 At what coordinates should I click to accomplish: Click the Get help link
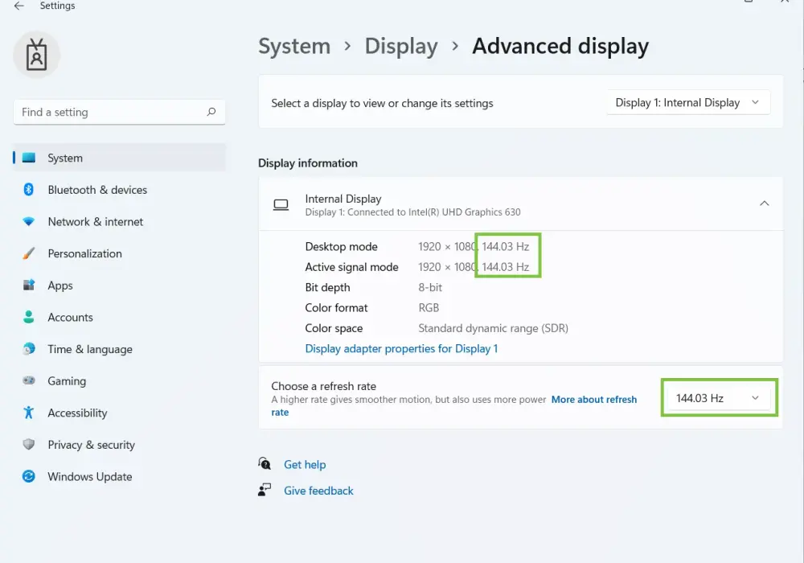click(x=305, y=465)
